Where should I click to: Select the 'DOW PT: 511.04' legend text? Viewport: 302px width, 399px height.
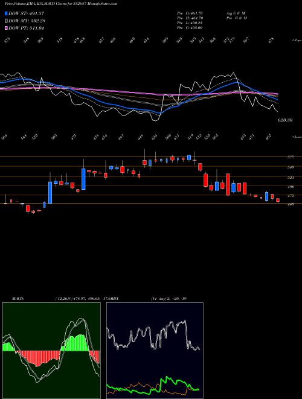pyautogui.click(x=26, y=28)
